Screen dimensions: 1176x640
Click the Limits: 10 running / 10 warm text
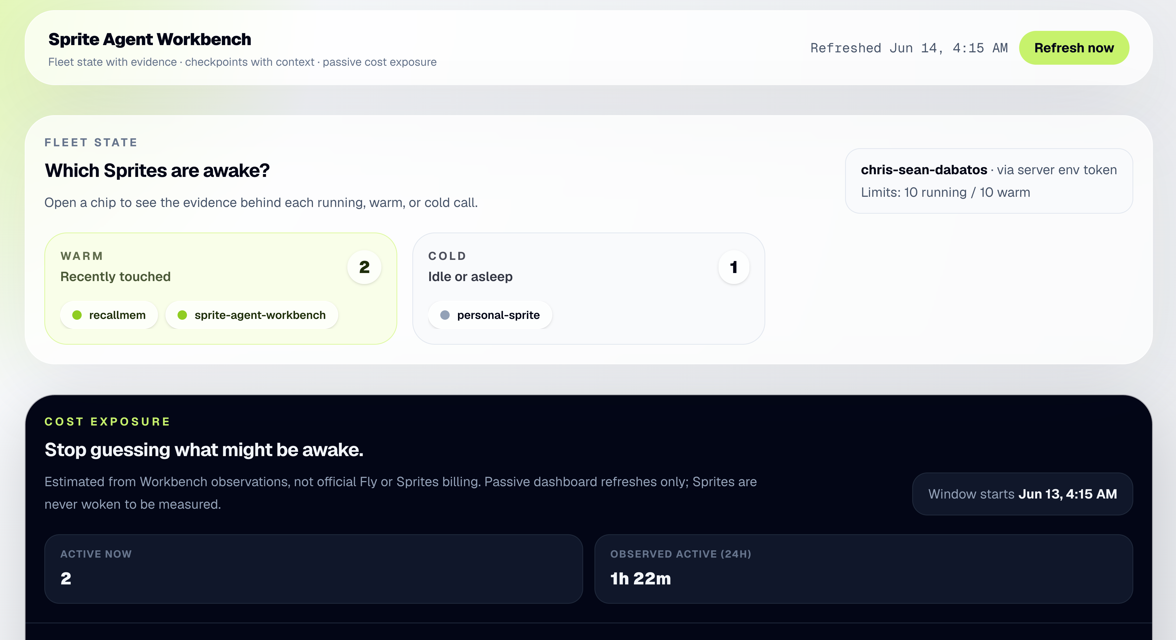click(x=946, y=192)
